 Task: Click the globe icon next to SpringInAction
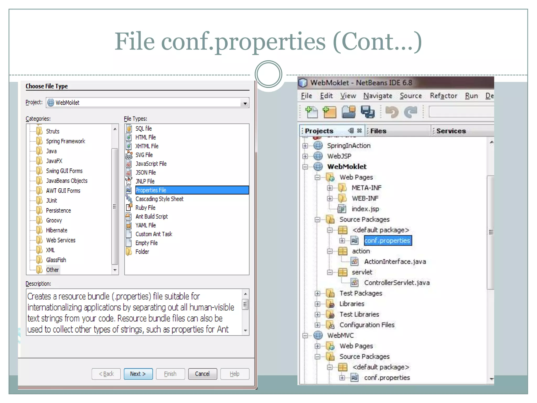318,145
